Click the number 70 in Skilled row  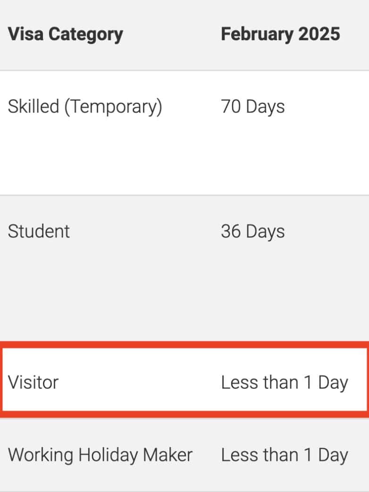(x=231, y=107)
